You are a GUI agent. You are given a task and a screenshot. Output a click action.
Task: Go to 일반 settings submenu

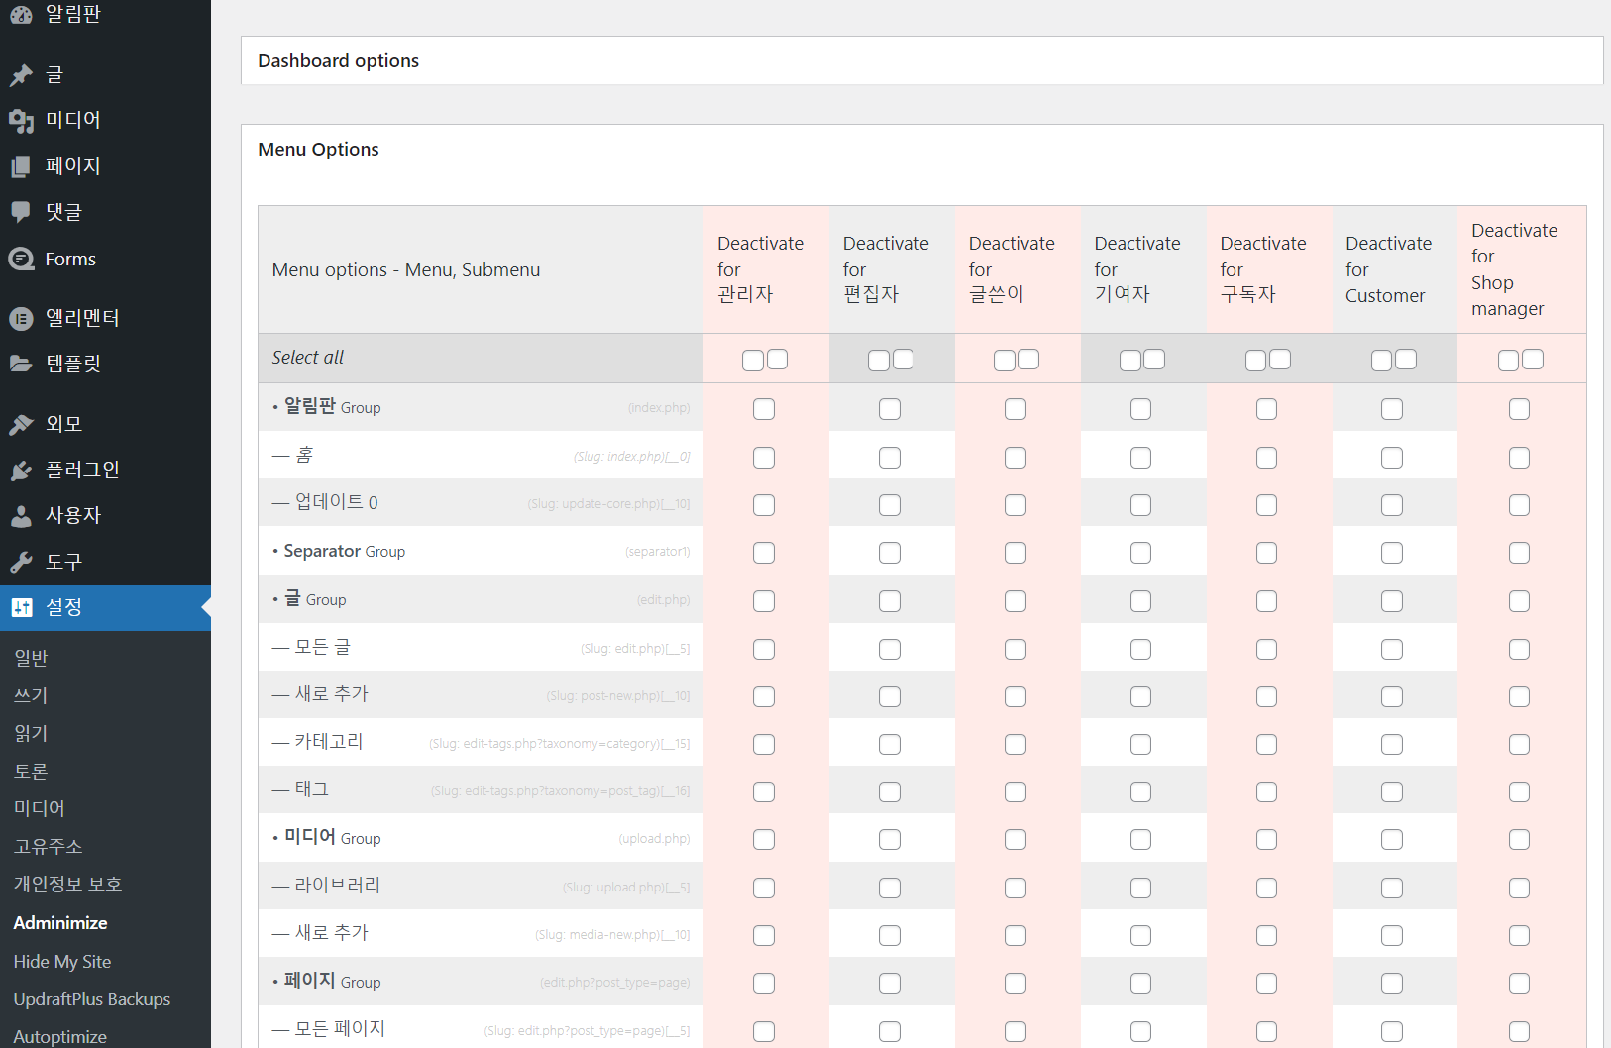click(x=31, y=658)
